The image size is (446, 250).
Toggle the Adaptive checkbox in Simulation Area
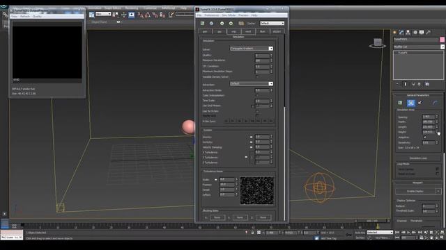424,137
